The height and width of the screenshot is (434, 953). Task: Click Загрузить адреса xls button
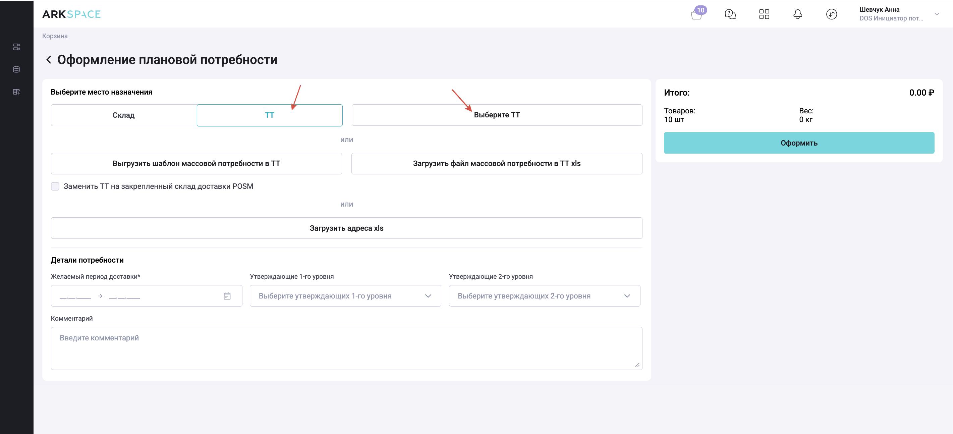[x=347, y=228]
